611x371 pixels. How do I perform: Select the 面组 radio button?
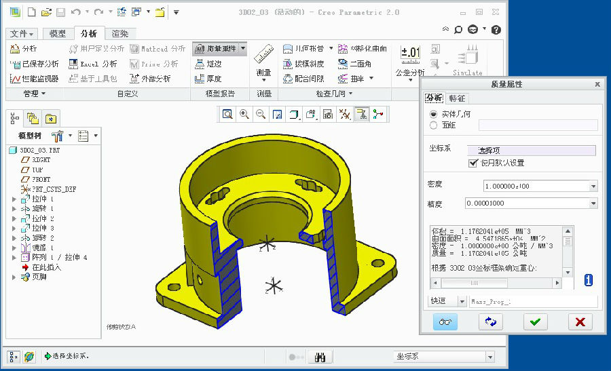(434, 125)
